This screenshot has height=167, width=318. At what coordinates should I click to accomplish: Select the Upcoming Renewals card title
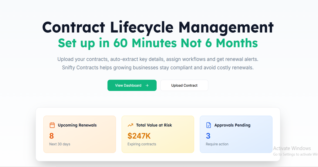77,125
